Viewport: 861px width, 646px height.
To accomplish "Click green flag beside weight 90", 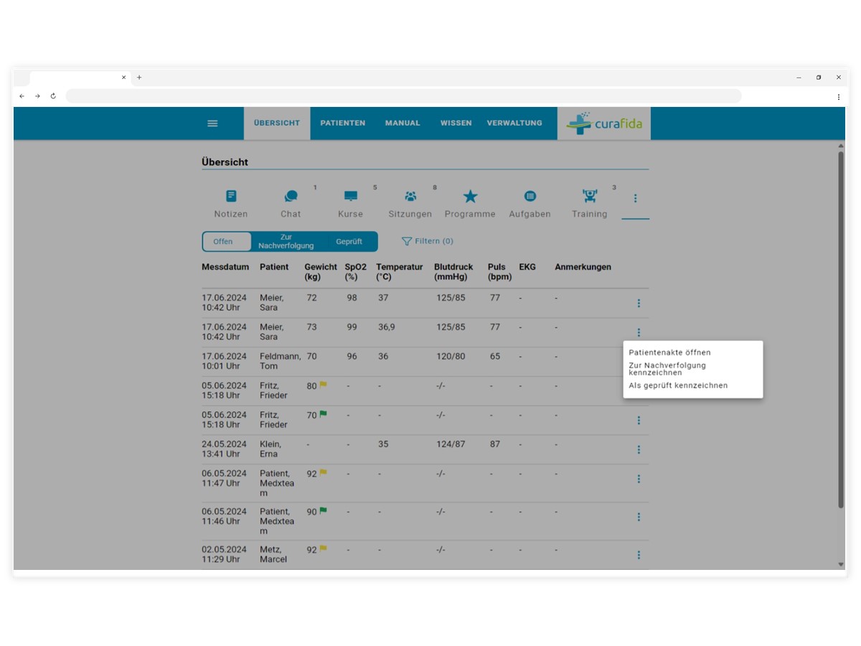I will click(x=323, y=511).
